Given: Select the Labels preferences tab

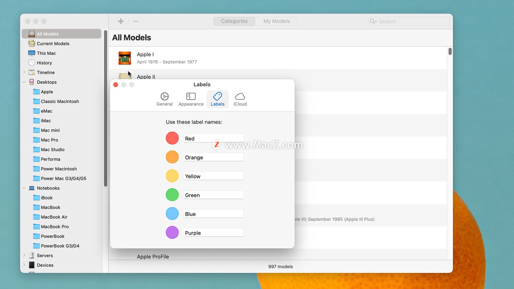Looking at the screenshot, I should tap(217, 99).
